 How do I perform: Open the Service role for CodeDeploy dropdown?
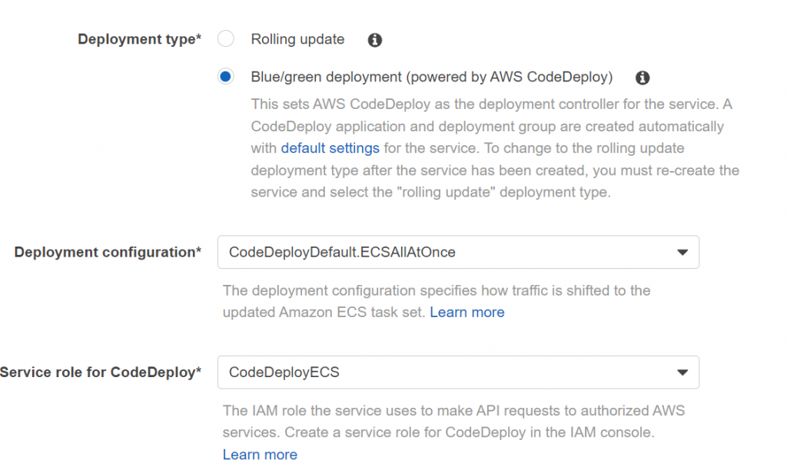tap(458, 372)
